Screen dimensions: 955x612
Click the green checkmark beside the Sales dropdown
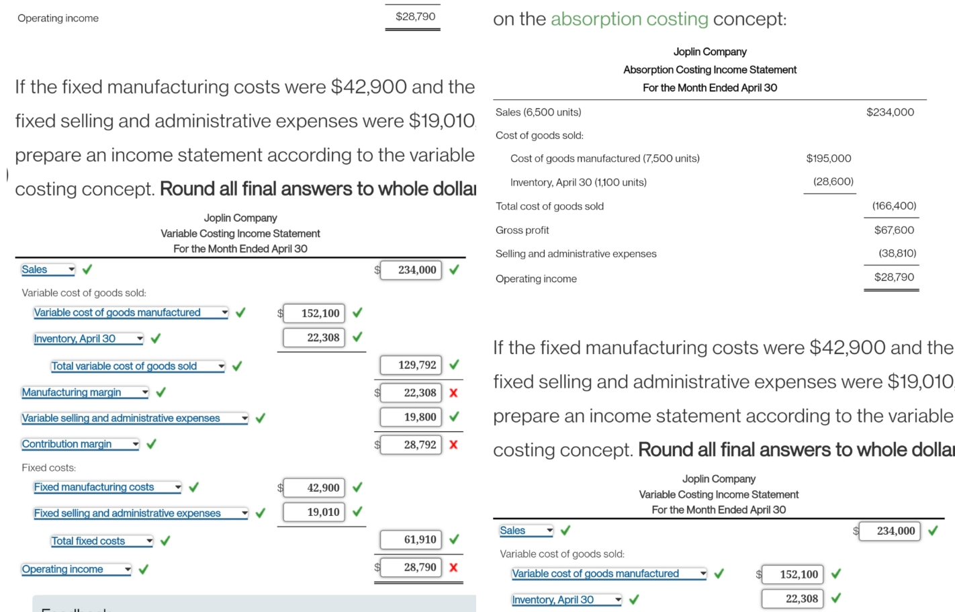click(x=87, y=269)
